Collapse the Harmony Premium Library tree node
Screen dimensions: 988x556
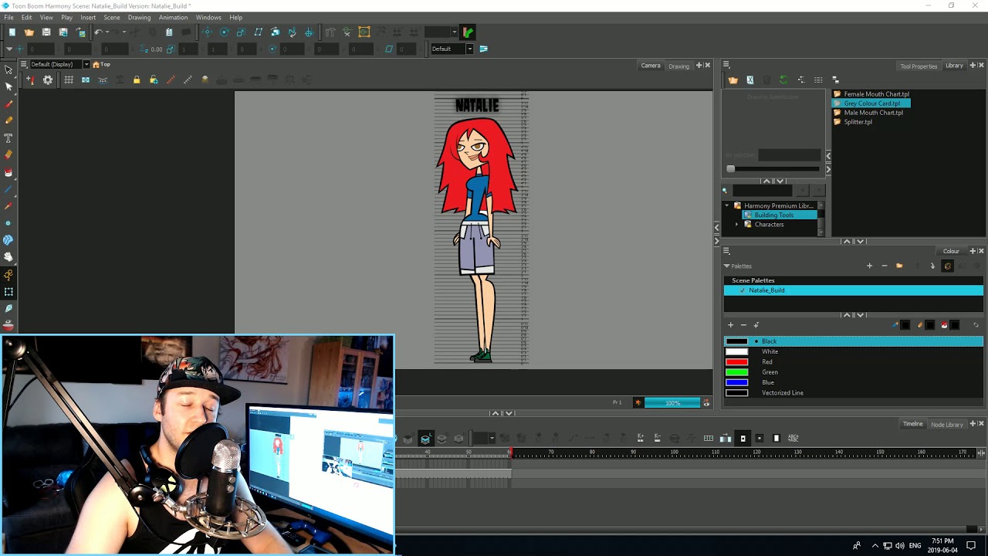726,206
